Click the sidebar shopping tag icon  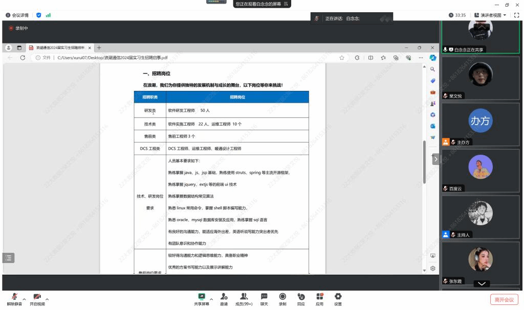433,81
